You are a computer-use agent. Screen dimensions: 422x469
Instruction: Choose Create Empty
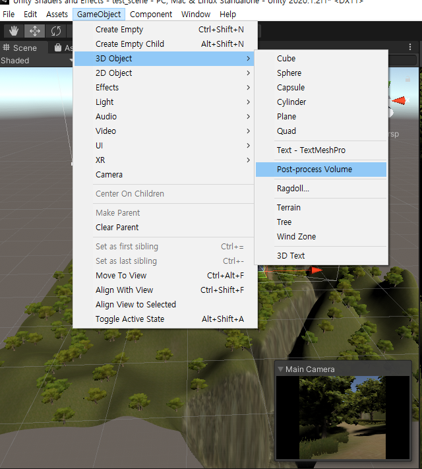click(164, 30)
